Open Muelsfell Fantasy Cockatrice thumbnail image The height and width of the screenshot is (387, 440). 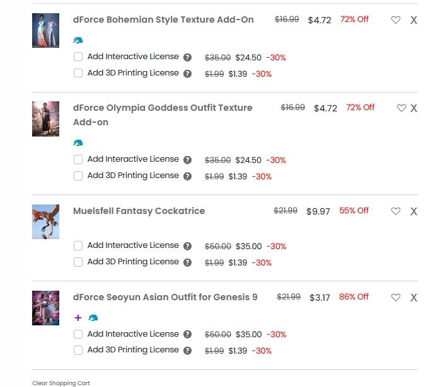(45, 222)
